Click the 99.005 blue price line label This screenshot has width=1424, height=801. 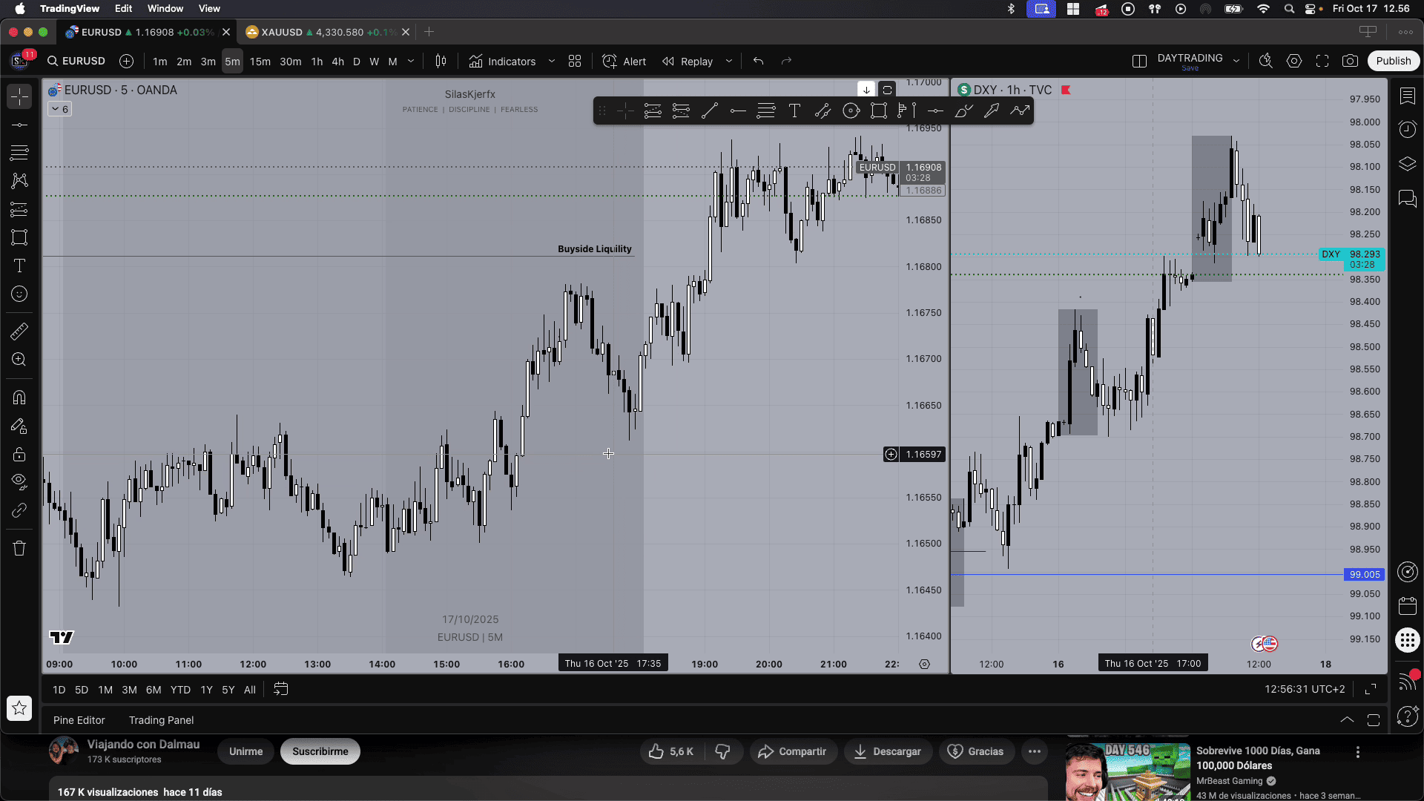click(x=1364, y=575)
